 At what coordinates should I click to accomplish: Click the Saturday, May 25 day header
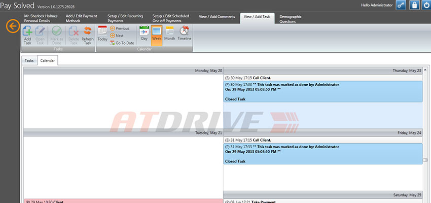click(322, 195)
